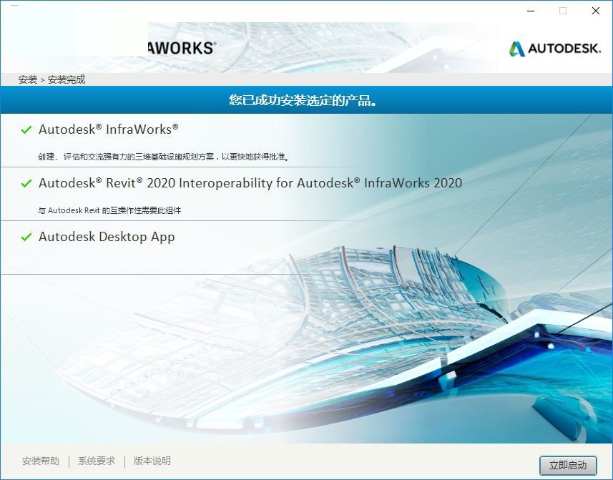Select the Autodesk InfraWorks product title

[108, 129]
